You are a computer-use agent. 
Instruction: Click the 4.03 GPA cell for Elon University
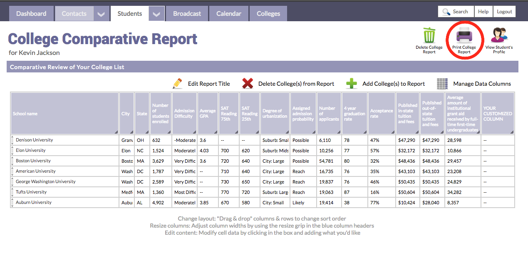tap(208, 151)
